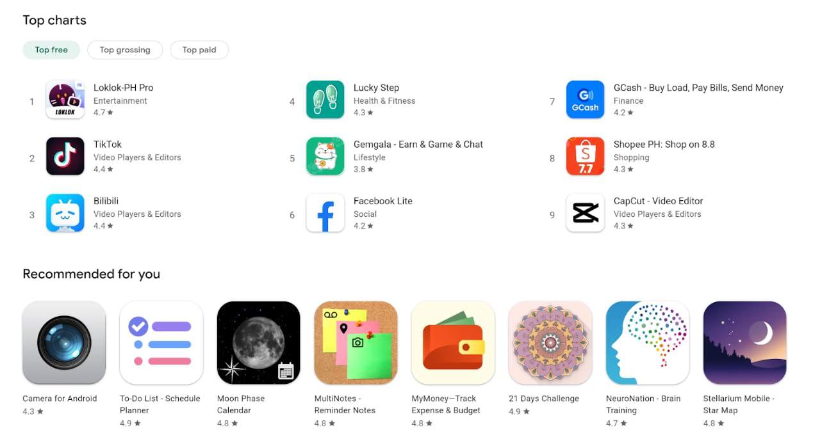Click the TikTok app icon
This screenshot has height=444, width=838.
coord(65,156)
